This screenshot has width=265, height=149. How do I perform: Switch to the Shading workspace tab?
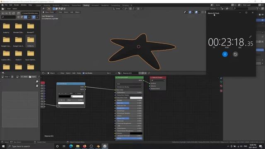[86, 5]
